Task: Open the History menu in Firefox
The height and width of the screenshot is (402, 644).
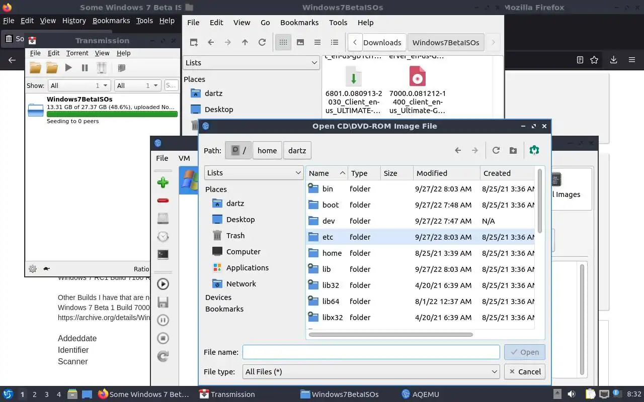Action: 74,21
